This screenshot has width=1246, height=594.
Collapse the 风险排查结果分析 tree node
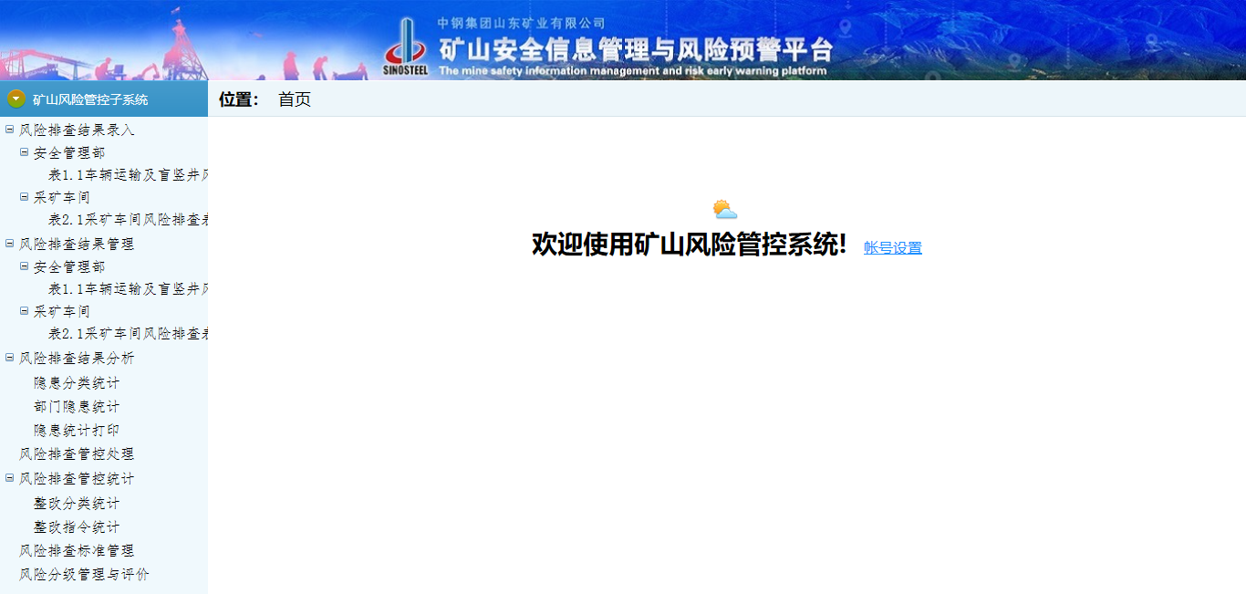[10, 358]
